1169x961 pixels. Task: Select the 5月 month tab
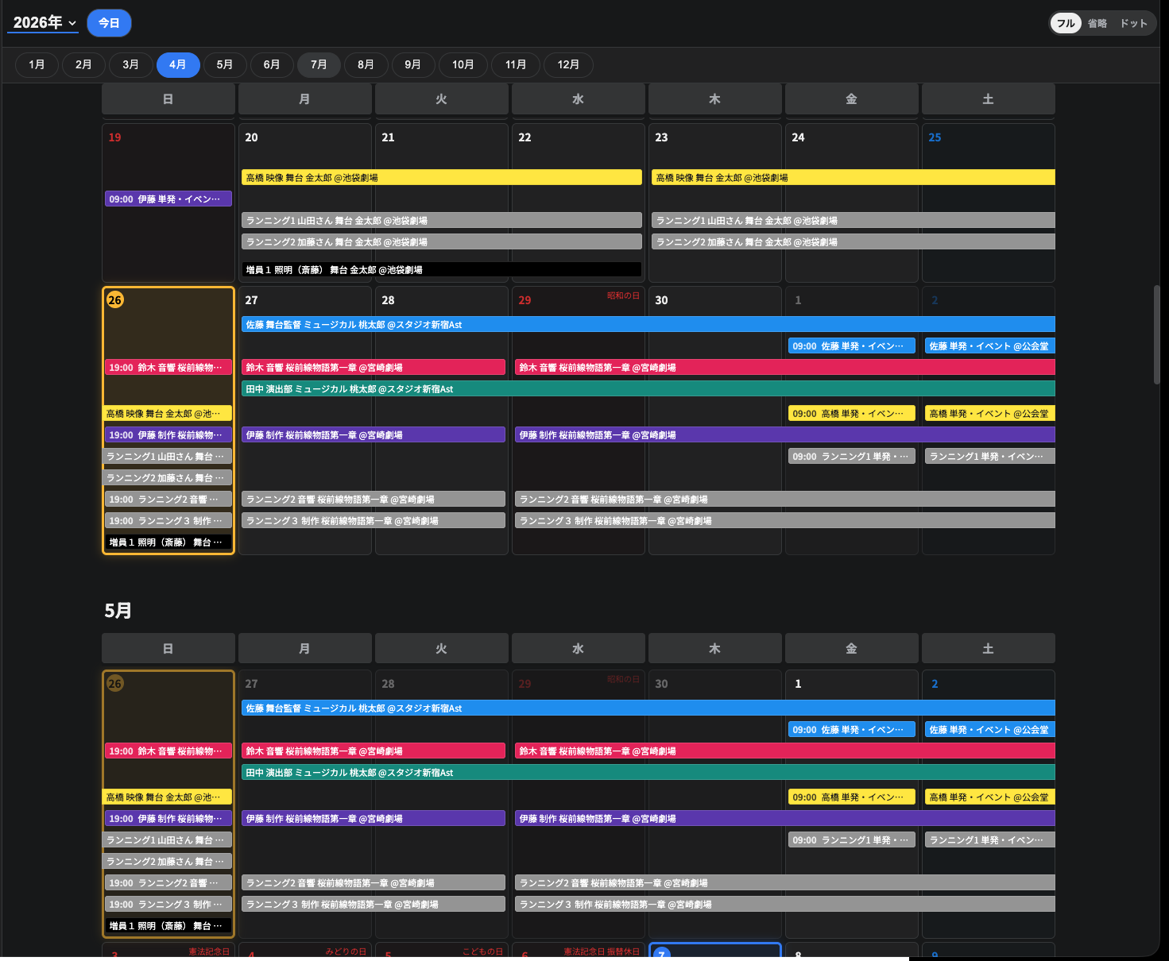[224, 64]
